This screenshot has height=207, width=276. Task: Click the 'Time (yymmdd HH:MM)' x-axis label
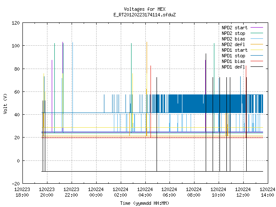(x=144, y=203)
